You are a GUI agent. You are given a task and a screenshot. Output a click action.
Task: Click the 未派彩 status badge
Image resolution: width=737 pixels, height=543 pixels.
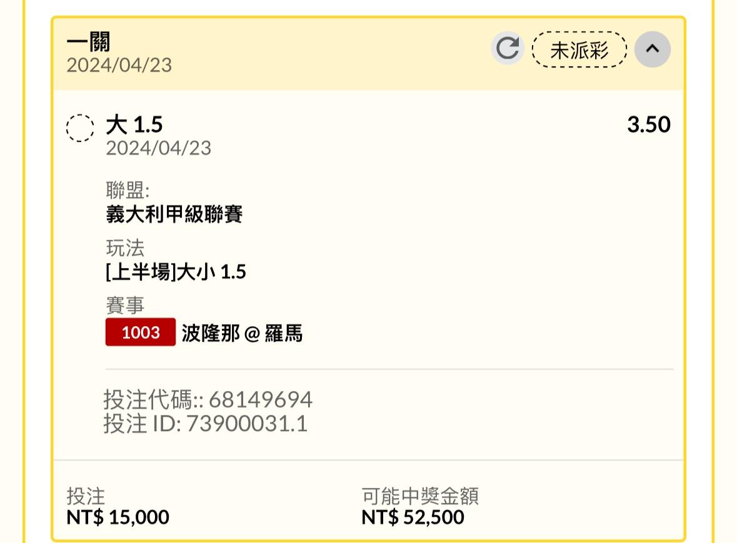tap(579, 49)
